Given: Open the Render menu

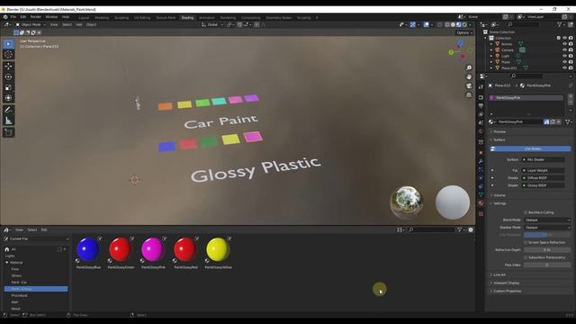Looking at the screenshot, I should pyautogui.click(x=36, y=17).
